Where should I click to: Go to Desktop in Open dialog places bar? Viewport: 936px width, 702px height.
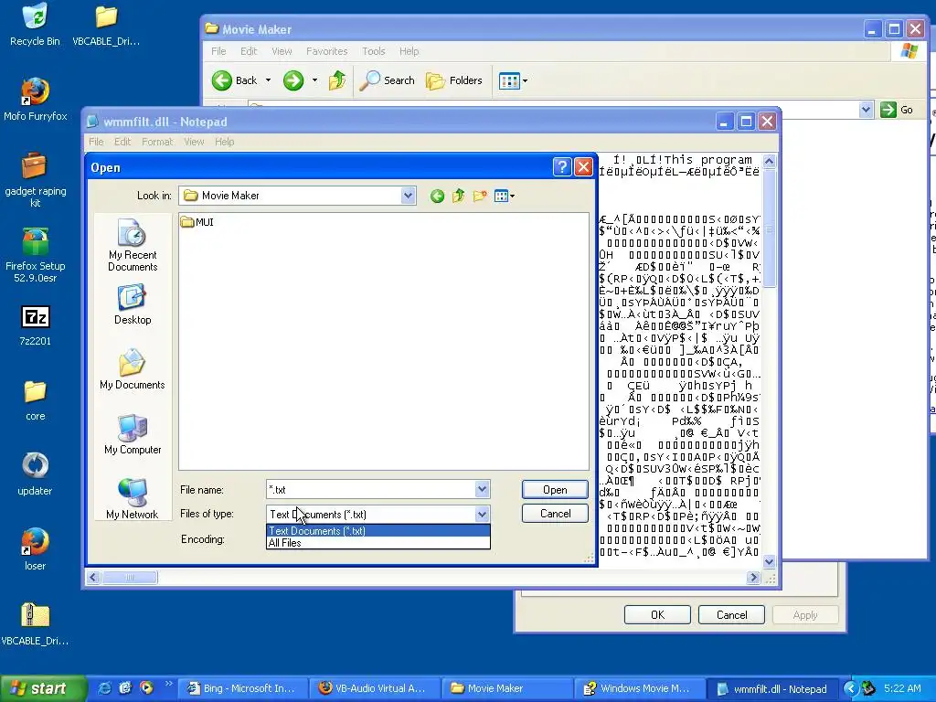[x=133, y=304]
